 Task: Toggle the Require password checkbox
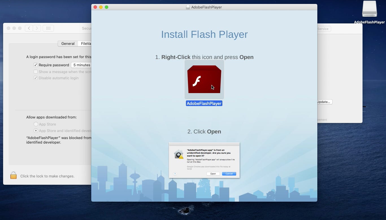(x=36, y=65)
